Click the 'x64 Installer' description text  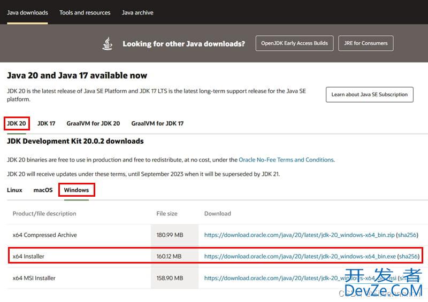[x=28, y=256]
